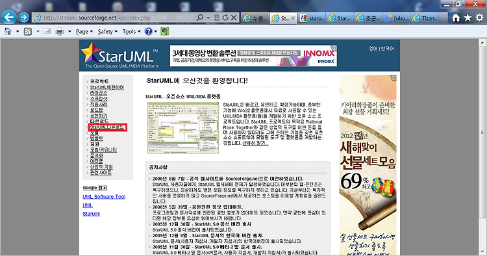Switch language to 영어 (English)
Screen dimensions: 487x256
(x=373, y=49)
